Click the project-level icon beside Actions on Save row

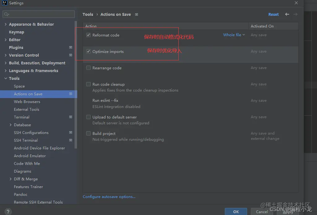click(71, 94)
